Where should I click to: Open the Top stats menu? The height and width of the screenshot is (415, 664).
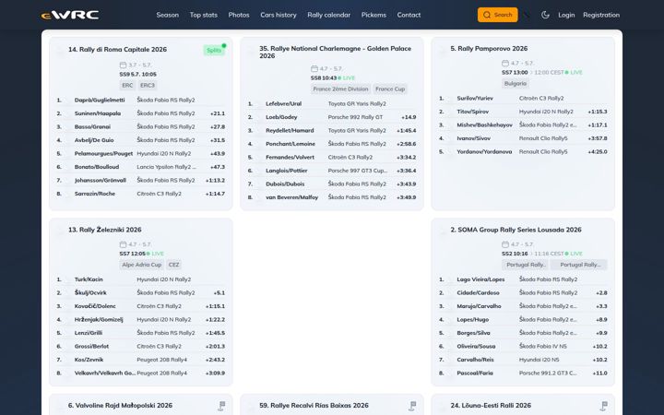pyautogui.click(x=203, y=15)
